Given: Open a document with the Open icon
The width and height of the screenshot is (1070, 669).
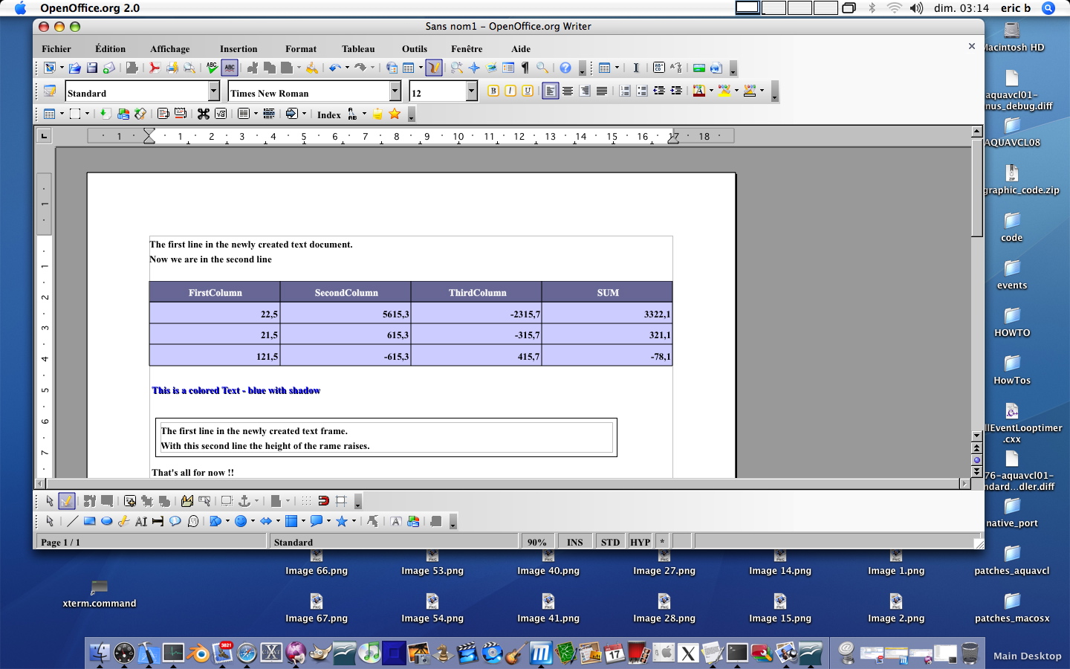Looking at the screenshot, I should point(74,68).
